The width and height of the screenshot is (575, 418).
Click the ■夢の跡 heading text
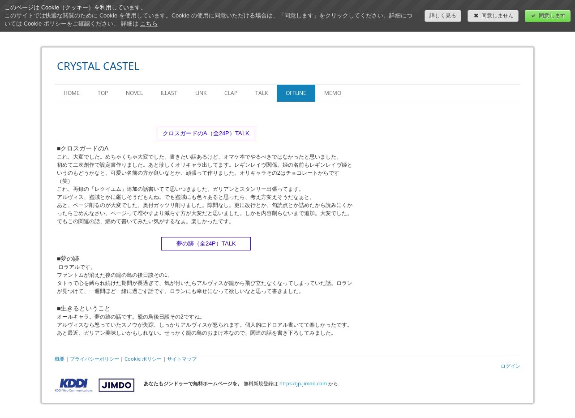click(68, 259)
